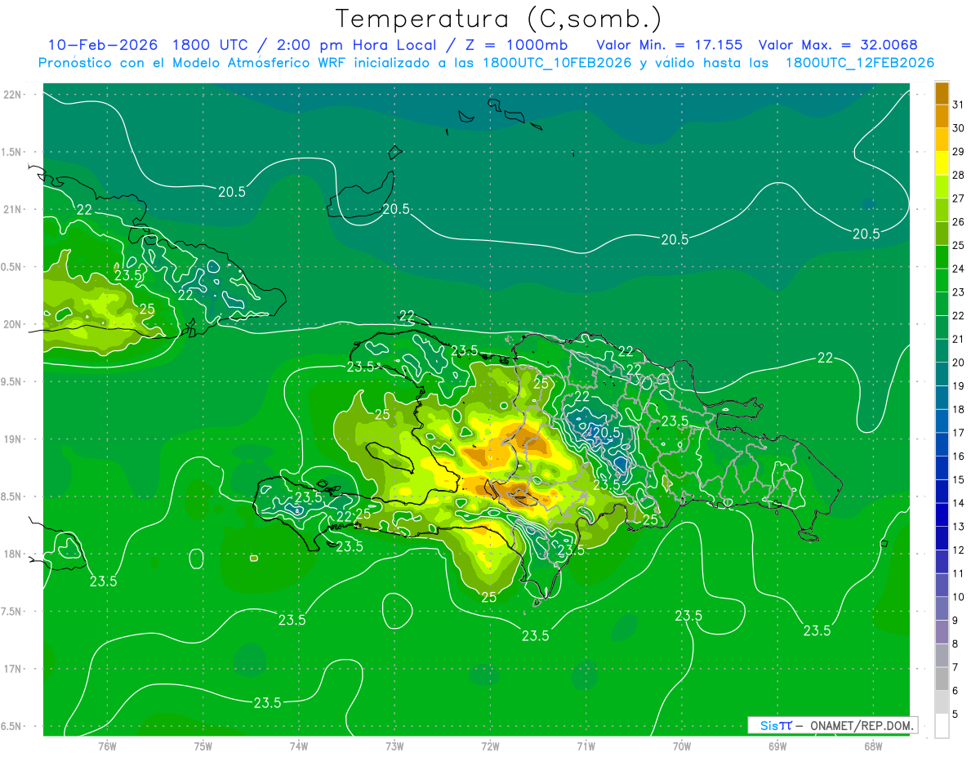Image resolution: width=980 pixels, height=757 pixels.
Task: Click the '21N' latitude axis label
Action: (x=13, y=209)
